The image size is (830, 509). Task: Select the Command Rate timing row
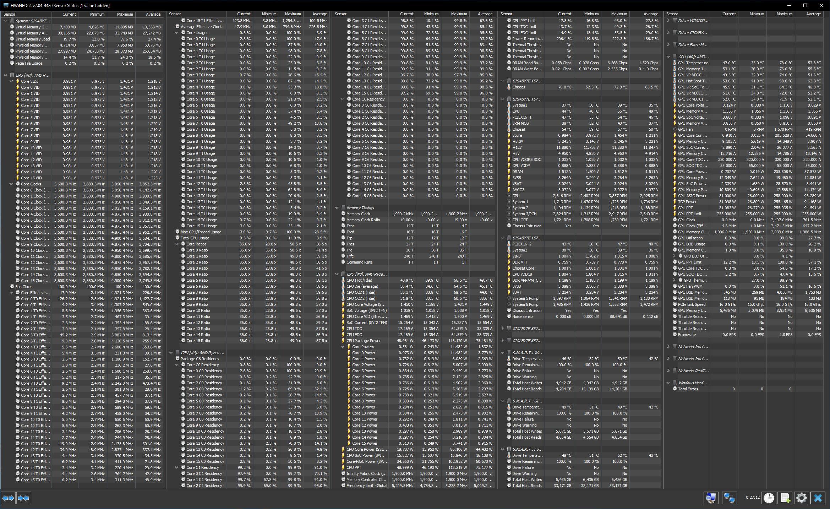[414, 262]
